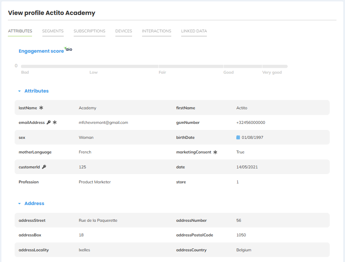
Task: Click the Good label under engagement bar
Action: [x=228, y=72]
